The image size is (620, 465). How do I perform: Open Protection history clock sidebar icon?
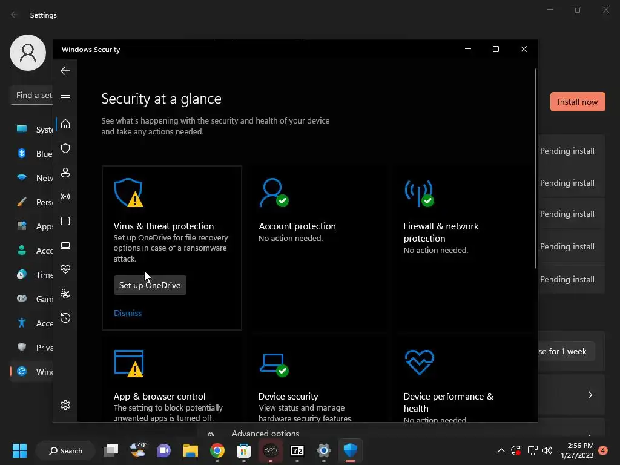coord(65,318)
